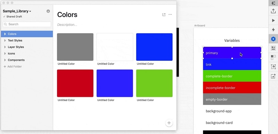Click the Craft logo at top of sidebar
The height and width of the screenshot is (134, 278).
coord(273,3)
